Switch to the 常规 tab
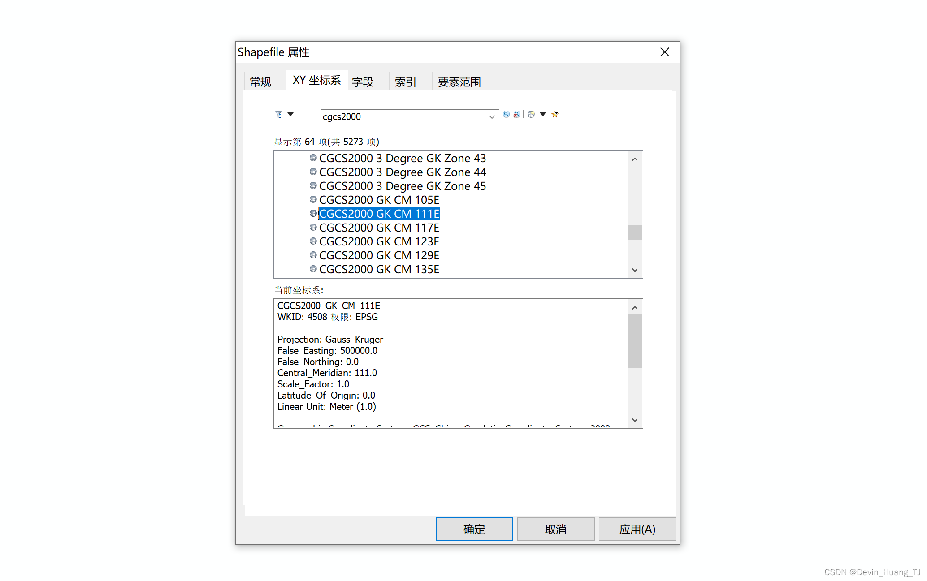The image size is (927, 581). coord(260,82)
